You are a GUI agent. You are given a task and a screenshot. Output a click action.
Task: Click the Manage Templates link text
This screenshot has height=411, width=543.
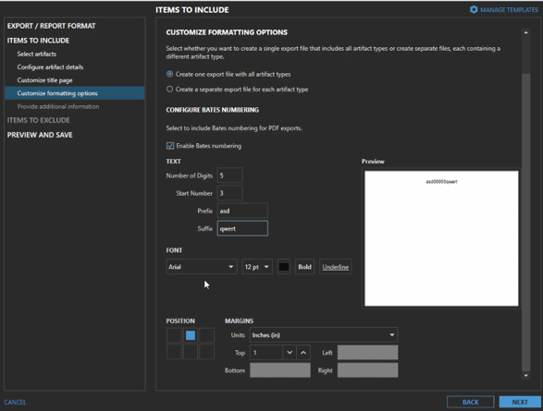coord(509,9)
